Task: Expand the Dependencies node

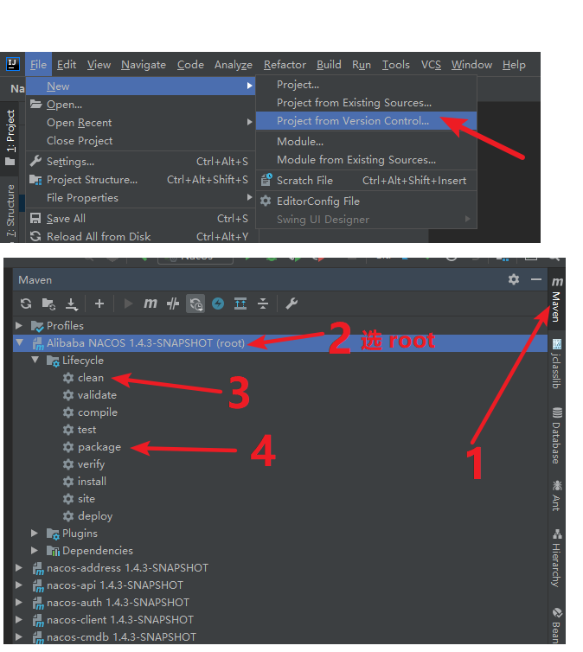Action: tap(35, 551)
